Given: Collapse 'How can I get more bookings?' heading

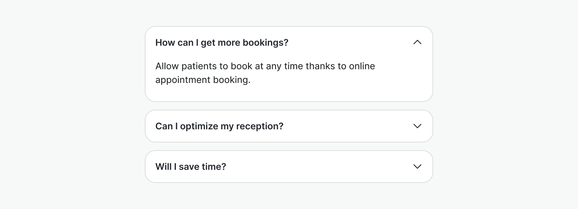Looking at the screenshot, I should (x=222, y=42).
